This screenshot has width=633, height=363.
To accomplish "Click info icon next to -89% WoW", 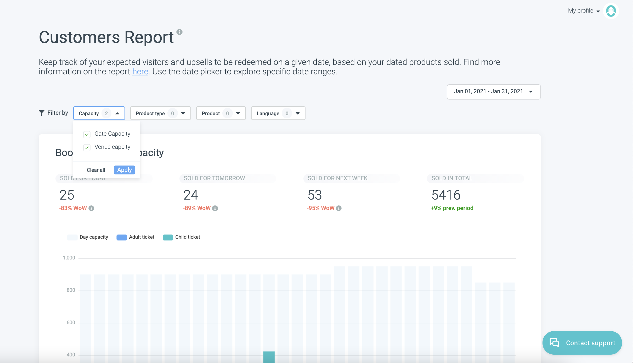I will tap(215, 208).
